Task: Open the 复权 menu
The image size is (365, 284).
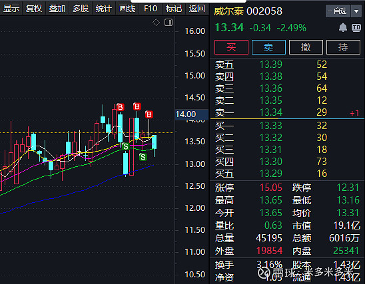Action: (34, 9)
